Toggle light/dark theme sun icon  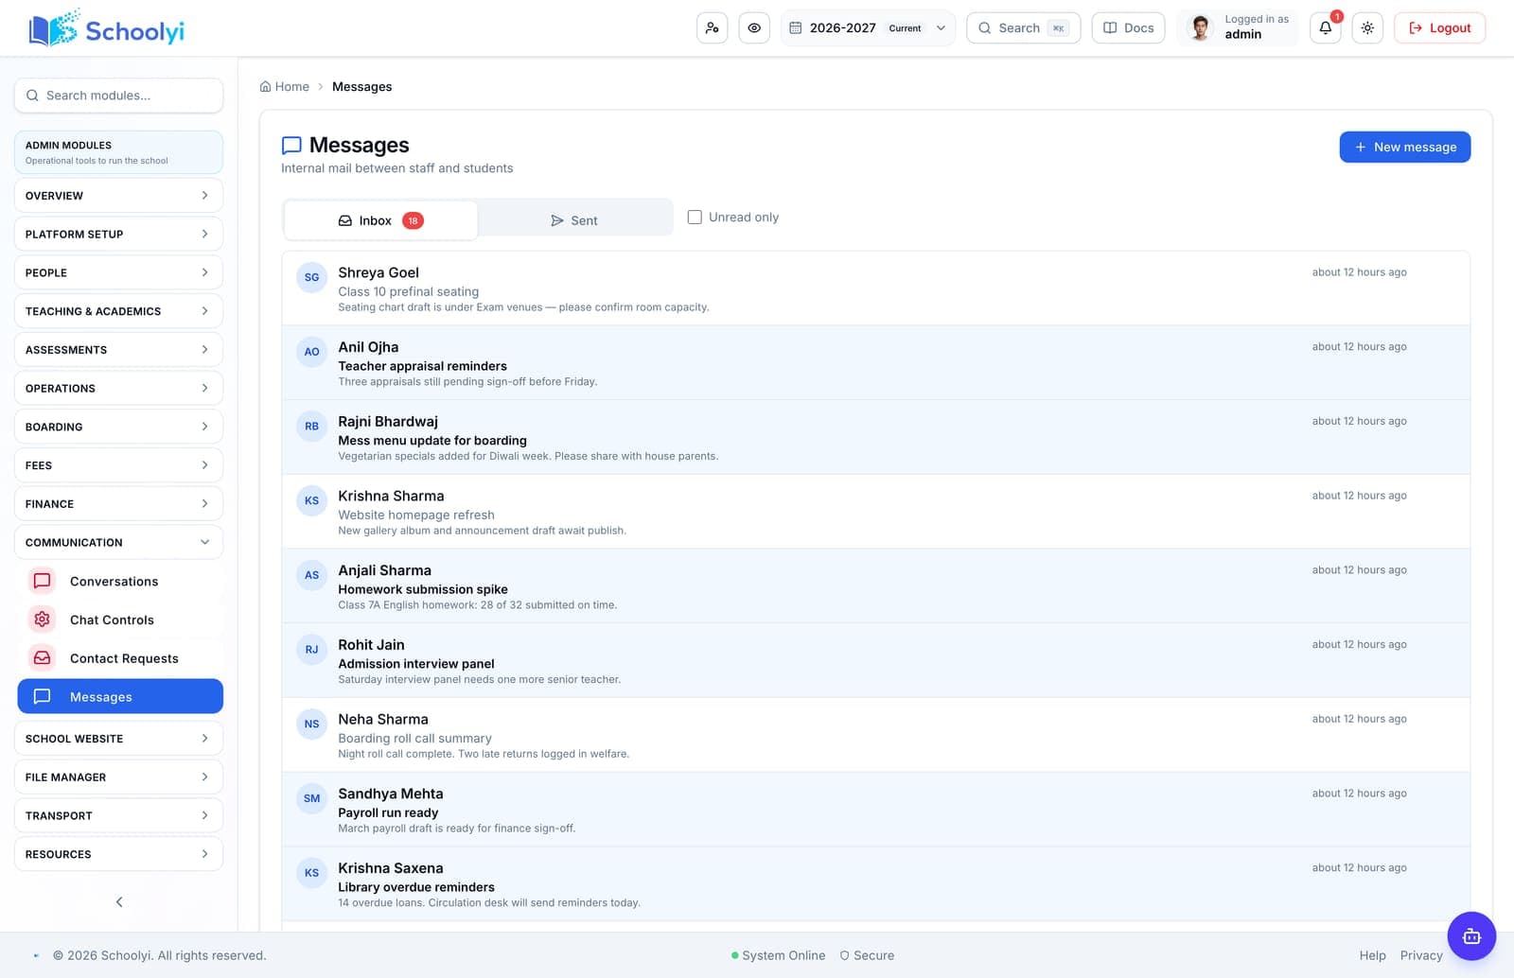click(x=1367, y=27)
